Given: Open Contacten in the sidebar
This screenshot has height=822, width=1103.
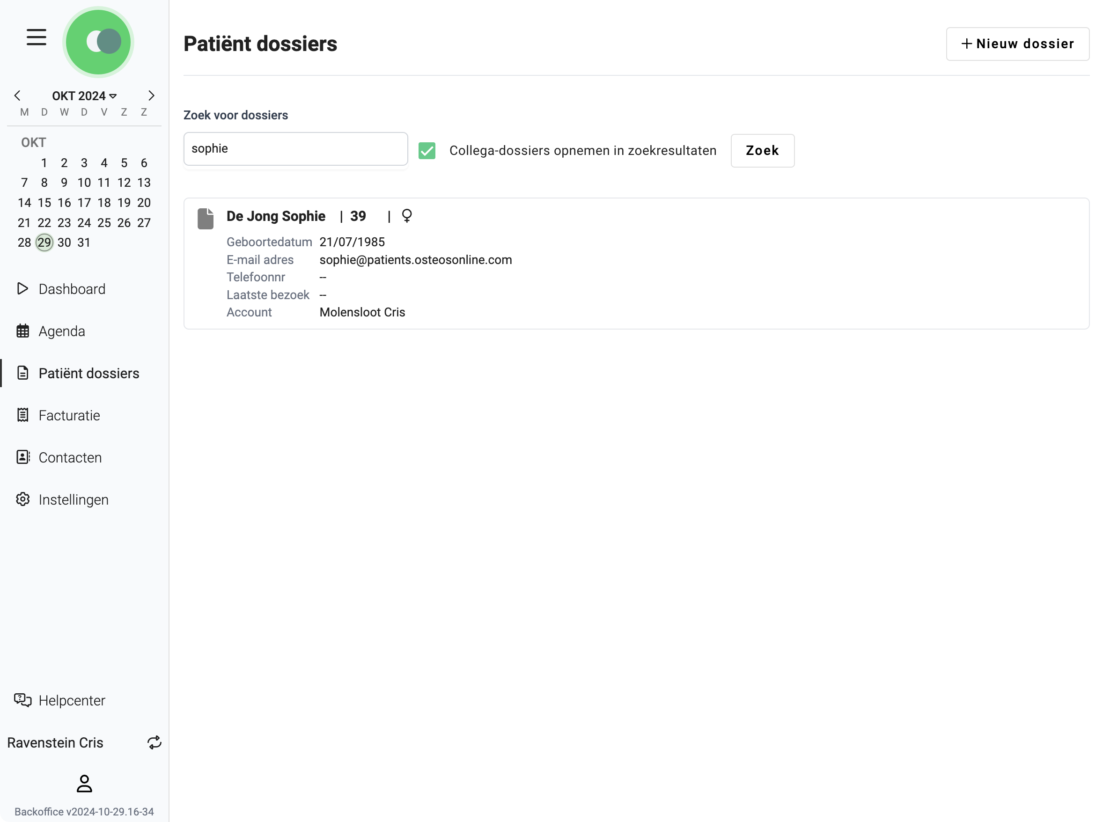Looking at the screenshot, I should click(x=70, y=457).
